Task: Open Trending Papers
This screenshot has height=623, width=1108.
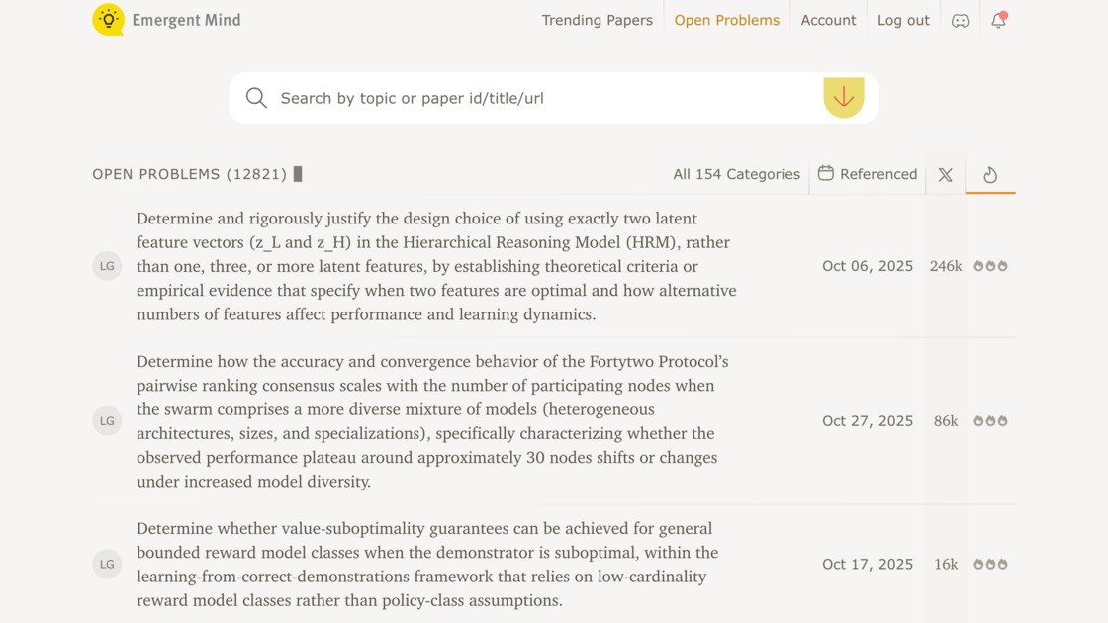Action: click(597, 19)
